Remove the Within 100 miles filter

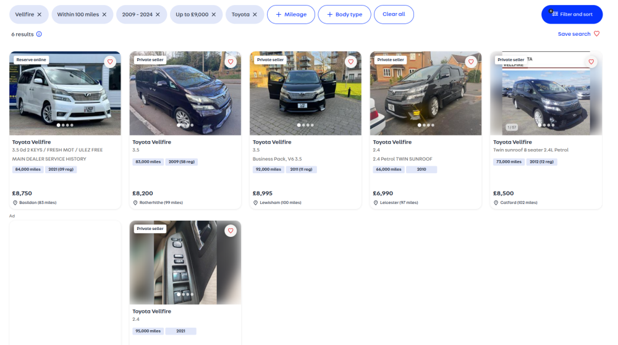pos(104,15)
